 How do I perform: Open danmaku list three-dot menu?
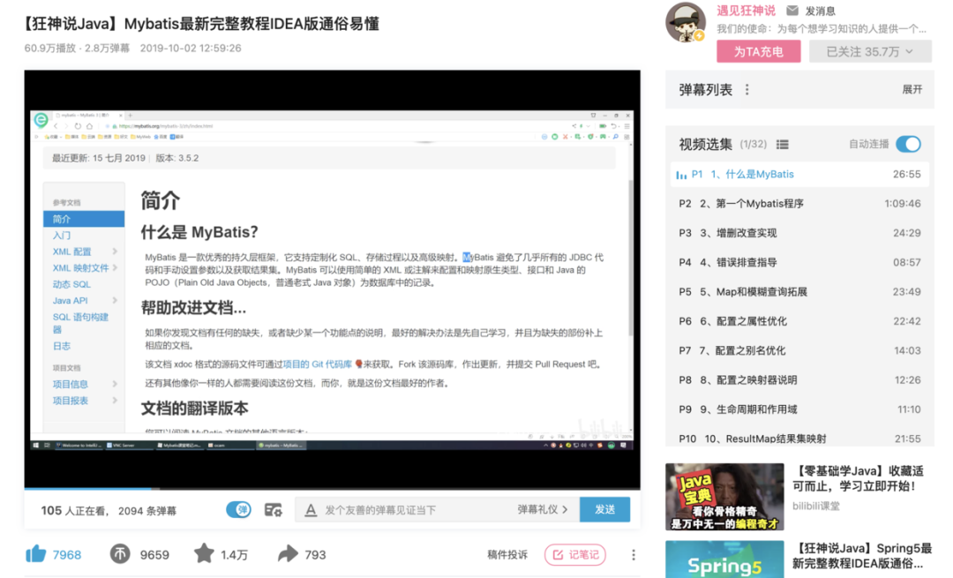[747, 90]
